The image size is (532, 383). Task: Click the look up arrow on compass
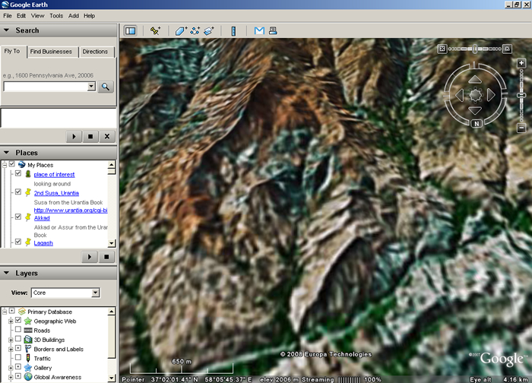click(475, 80)
